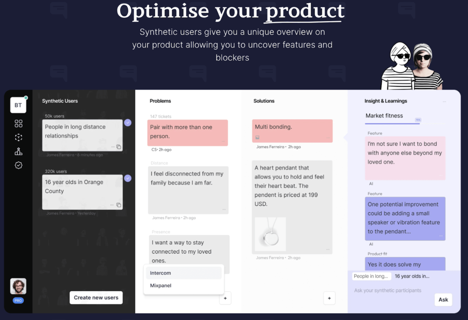
Task: Click the image icon on Multi bonding card
Action: (x=257, y=137)
